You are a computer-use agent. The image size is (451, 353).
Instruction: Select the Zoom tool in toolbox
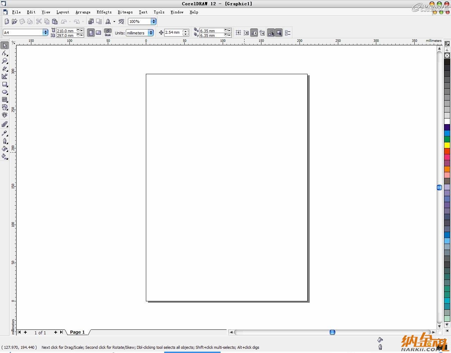(5, 61)
